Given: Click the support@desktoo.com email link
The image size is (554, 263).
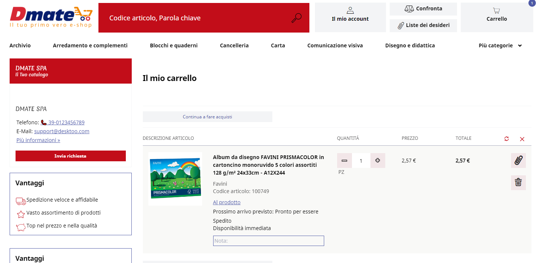Looking at the screenshot, I should [x=62, y=131].
